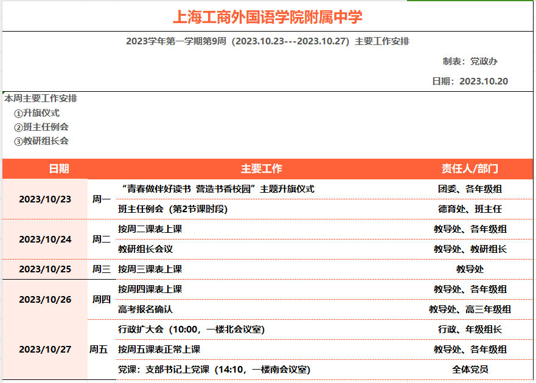Viewport: 536px width, 383px height.
Task: Select the date cell 2023/10/25
Action: pyautogui.click(x=45, y=269)
